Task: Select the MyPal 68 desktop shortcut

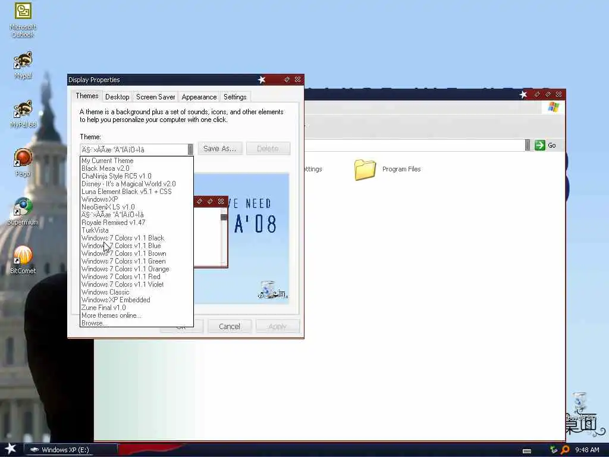Action: pos(23,114)
